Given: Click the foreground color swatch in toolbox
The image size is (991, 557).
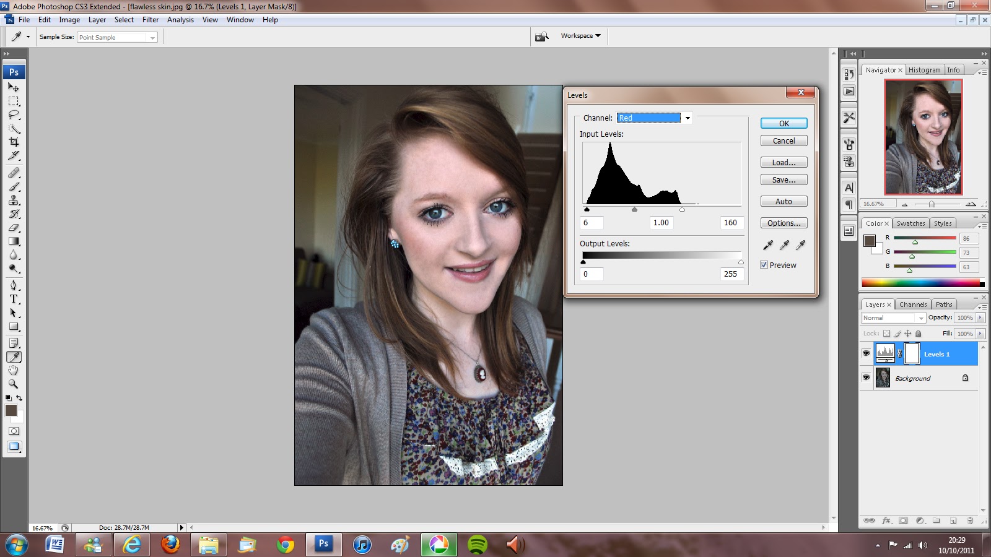Looking at the screenshot, I should coord(11,410).
